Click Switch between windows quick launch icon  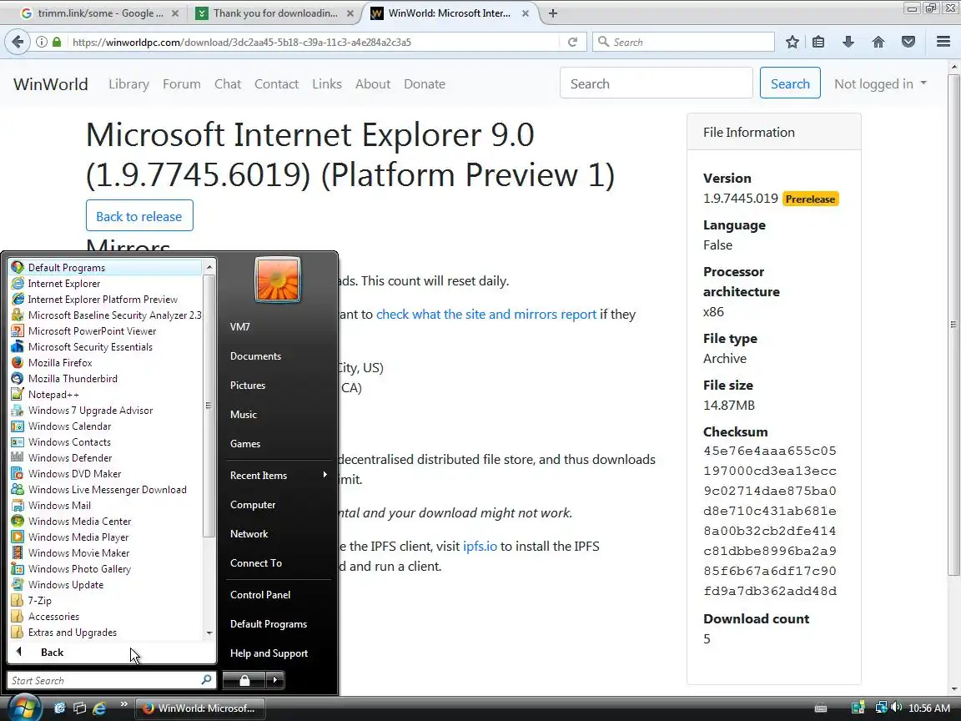(x=79, y=708)
